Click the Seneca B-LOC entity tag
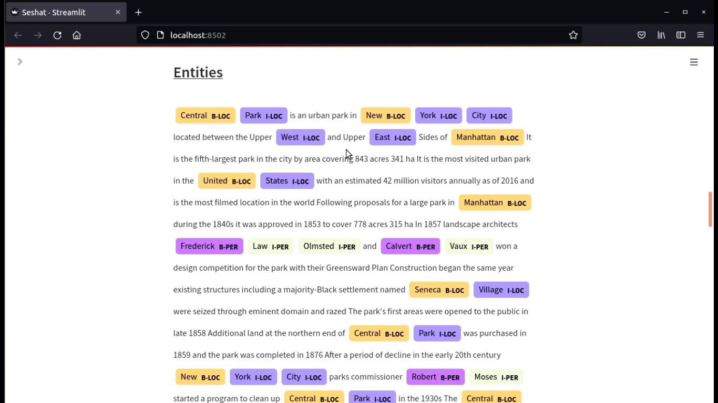The width and height of the screenshot is (718, 403). [439, 290]
